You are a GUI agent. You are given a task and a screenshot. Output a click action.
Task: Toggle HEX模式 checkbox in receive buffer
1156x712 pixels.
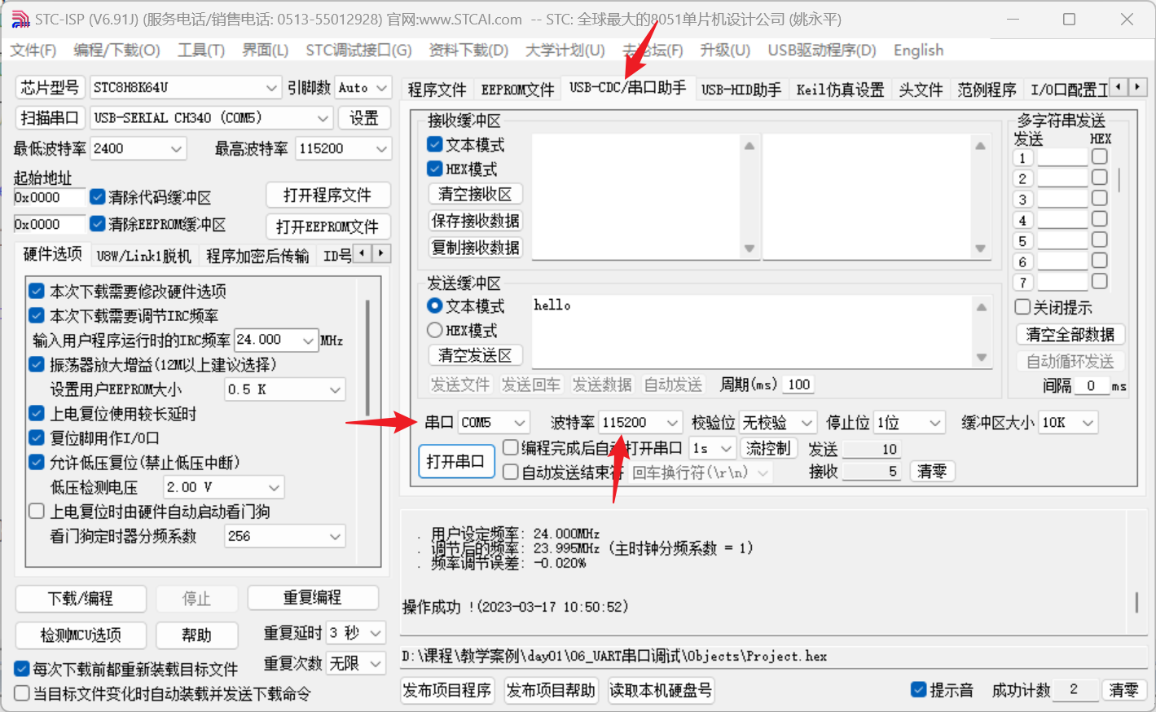pyautogui.click(x=434, y=169)
